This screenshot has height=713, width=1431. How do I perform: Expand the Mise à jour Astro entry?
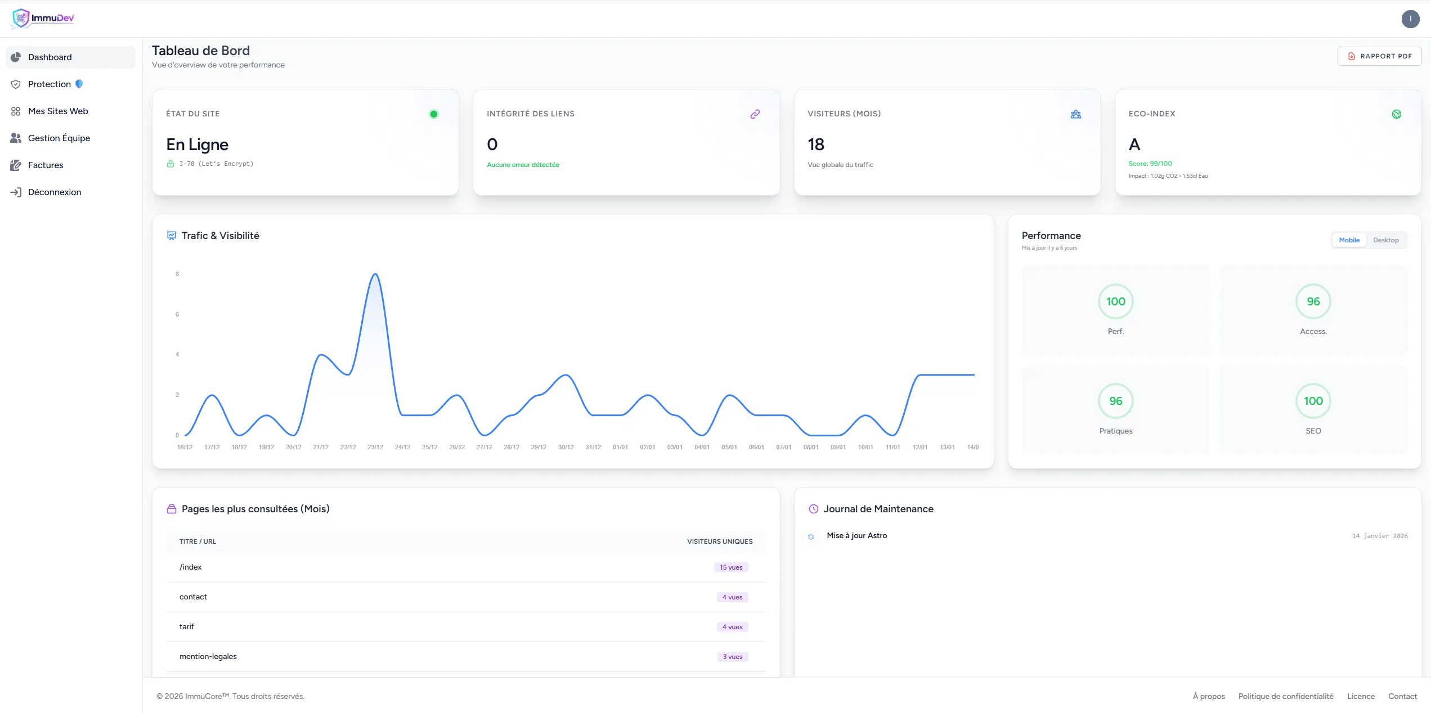(x=856, y=535)
